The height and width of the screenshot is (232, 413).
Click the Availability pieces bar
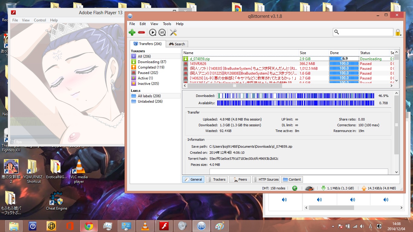295,103
